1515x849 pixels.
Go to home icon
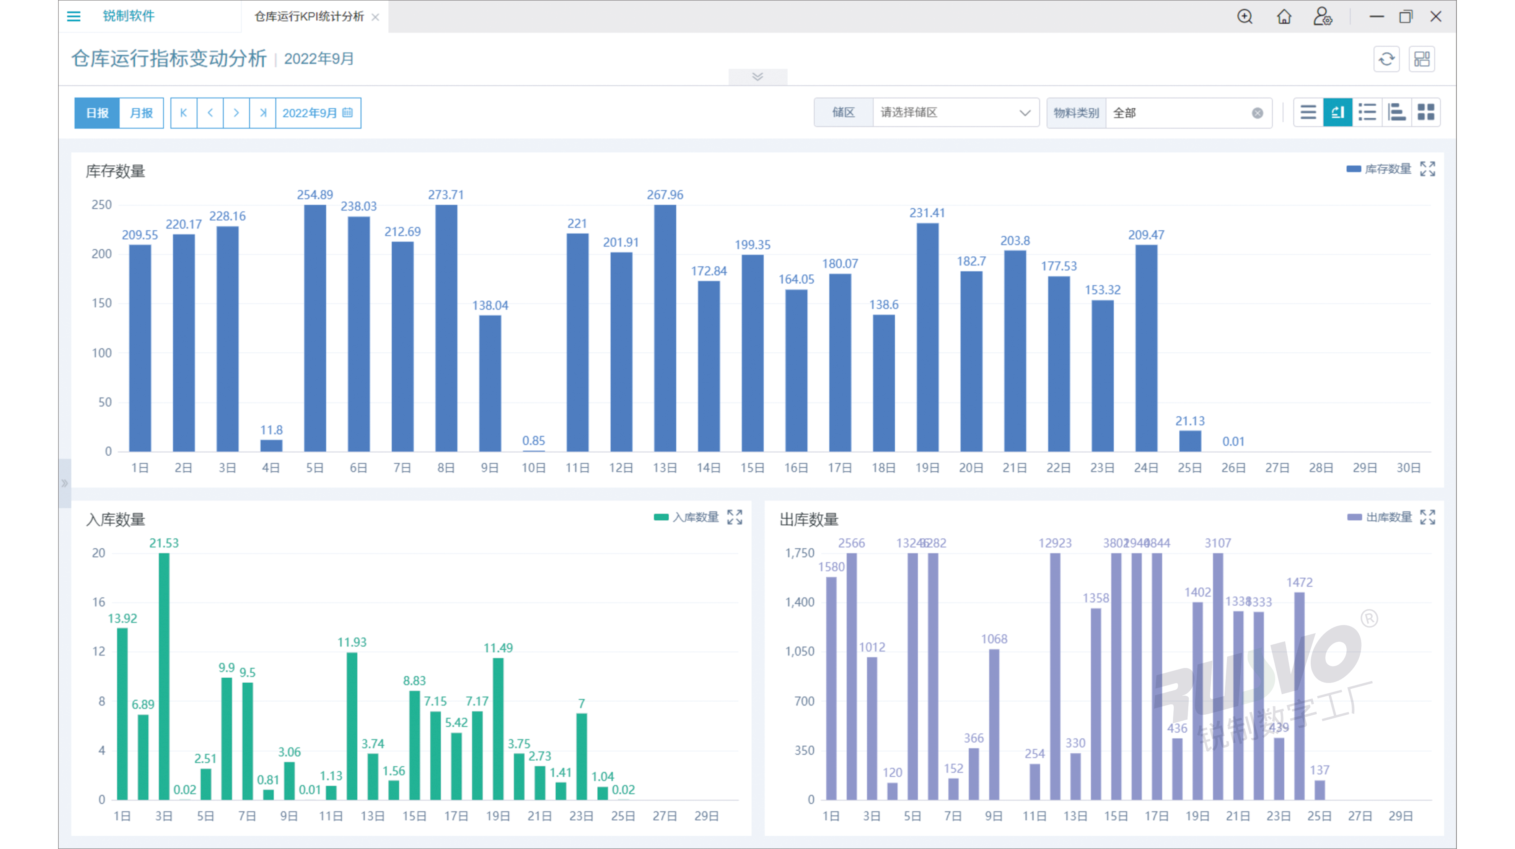1284,16
